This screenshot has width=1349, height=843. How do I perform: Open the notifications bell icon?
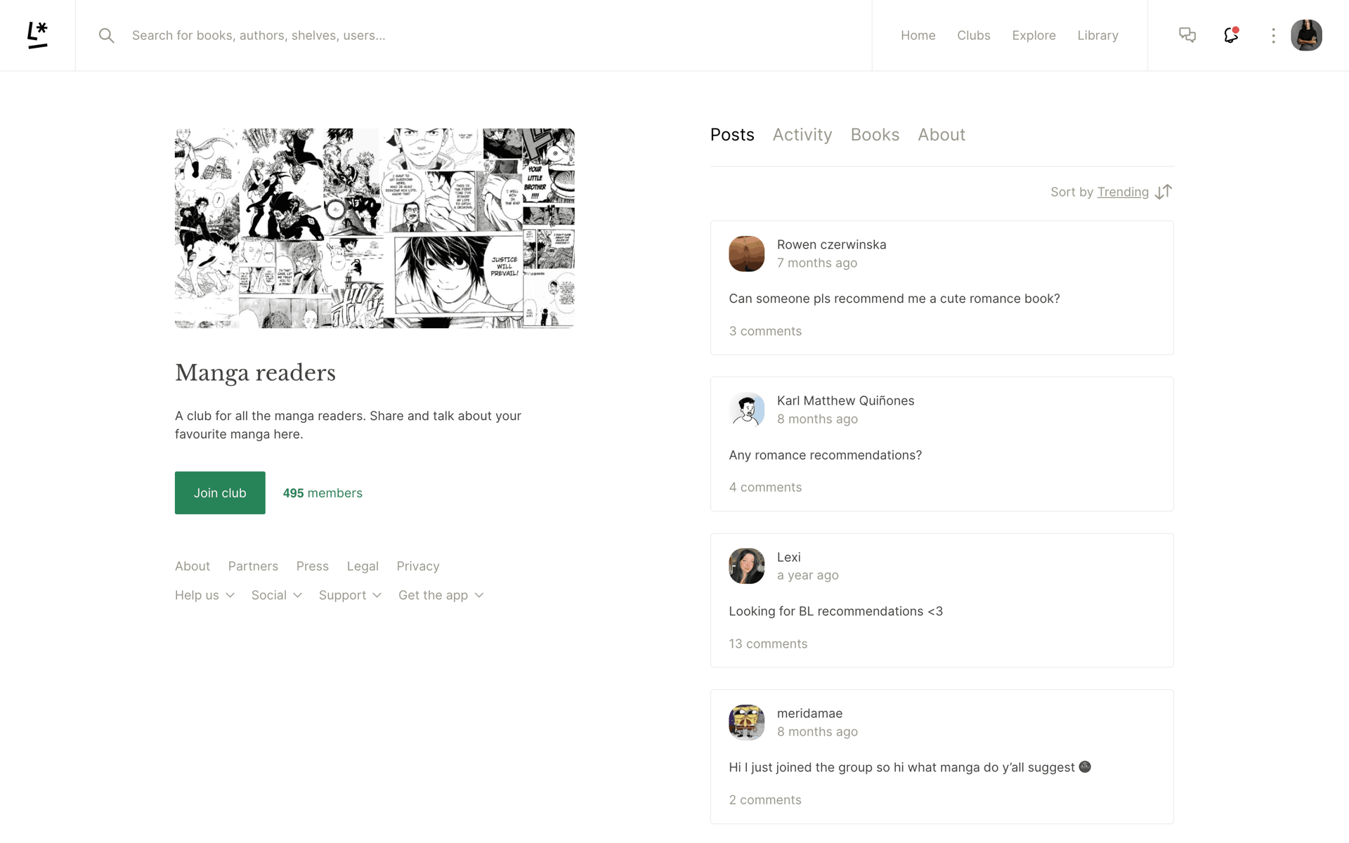coord(1231,35)
